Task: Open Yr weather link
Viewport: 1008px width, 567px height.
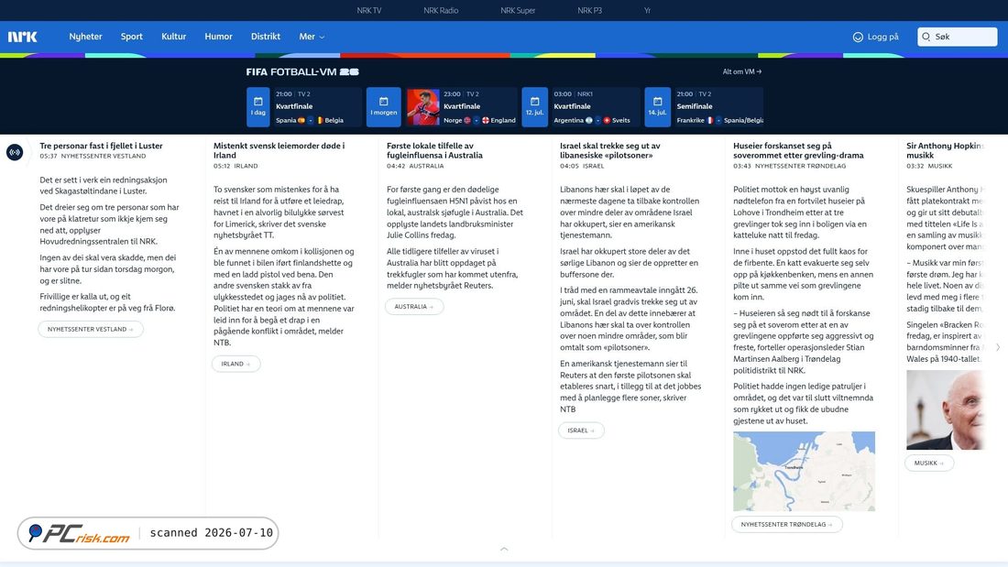Action: 647,10
